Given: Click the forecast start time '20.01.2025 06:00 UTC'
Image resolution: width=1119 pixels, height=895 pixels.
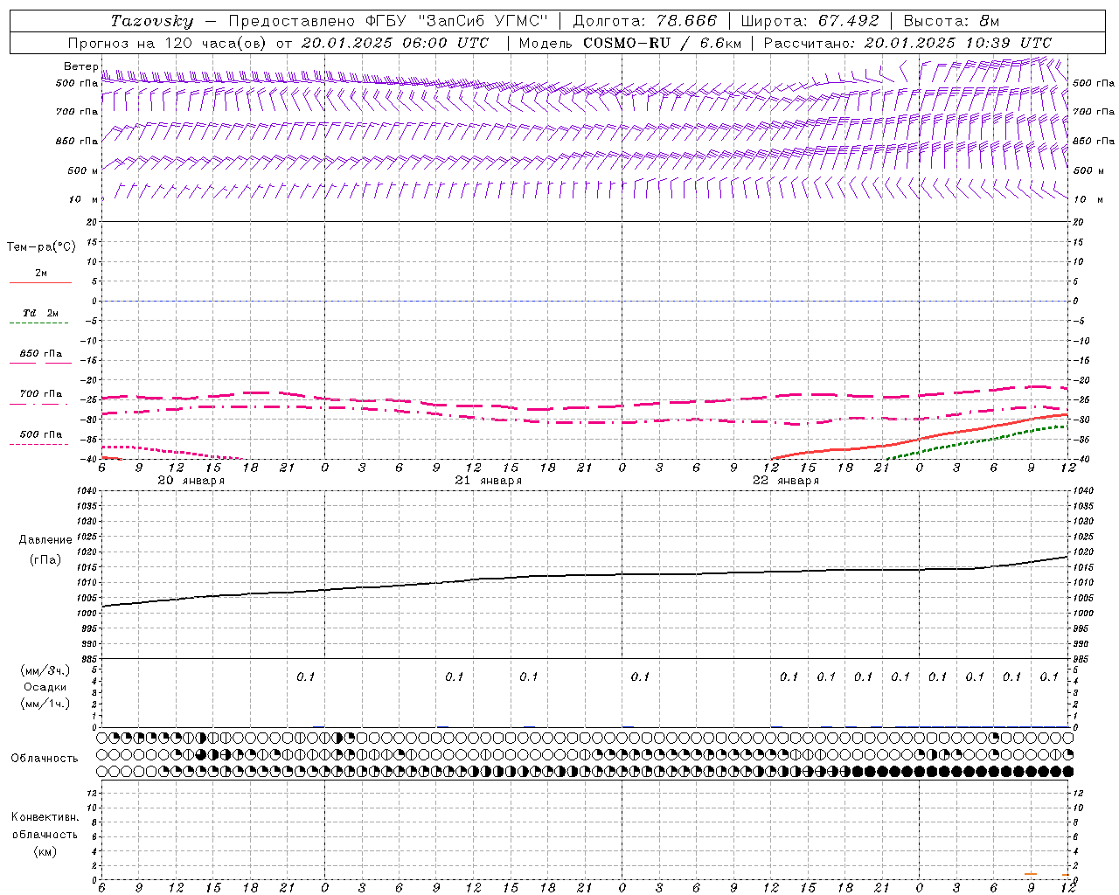Looking at the screenshot, I should 395,43.
